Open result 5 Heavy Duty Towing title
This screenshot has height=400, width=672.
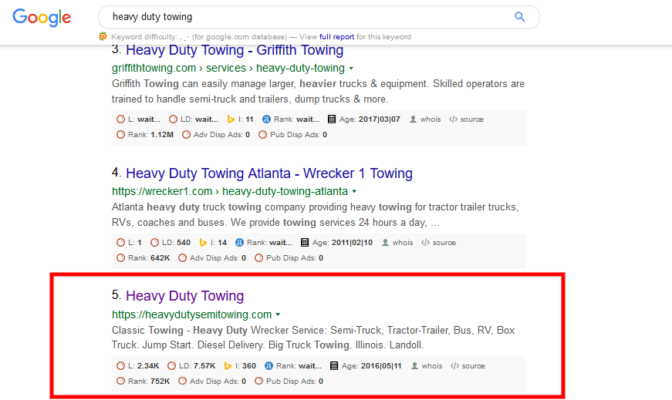(184, 296)
